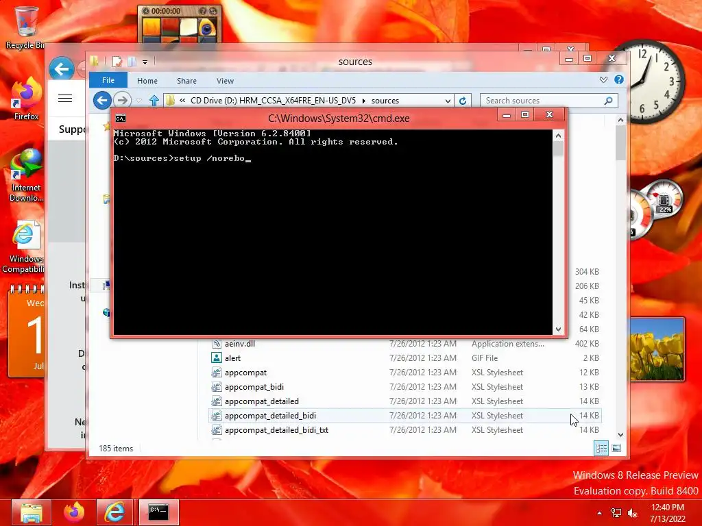Click the muted volume tray icon
The height and width of the screenshot is (526, 702).
[x=633, y=512]
